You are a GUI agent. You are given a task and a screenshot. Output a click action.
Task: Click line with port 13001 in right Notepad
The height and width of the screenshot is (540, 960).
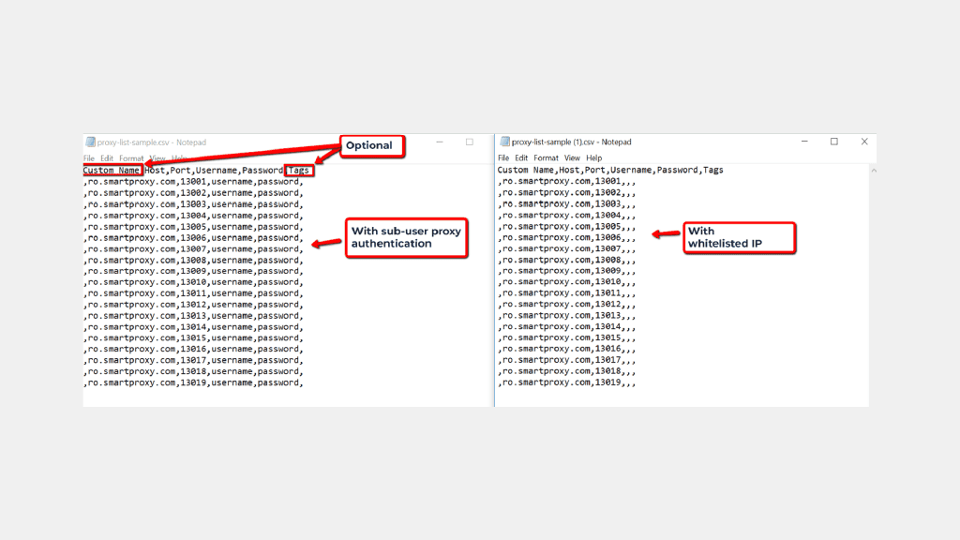(567, 181)
